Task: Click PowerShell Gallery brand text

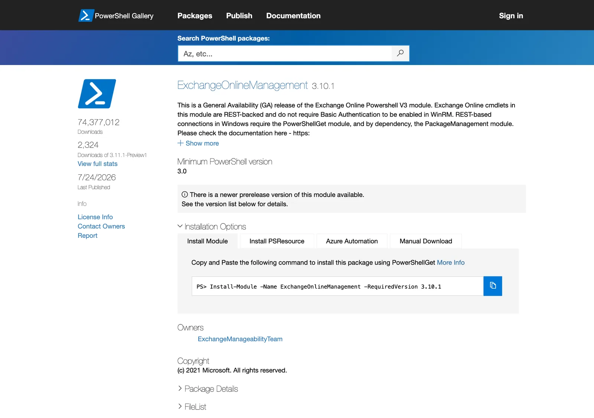Action: point(124,16)
